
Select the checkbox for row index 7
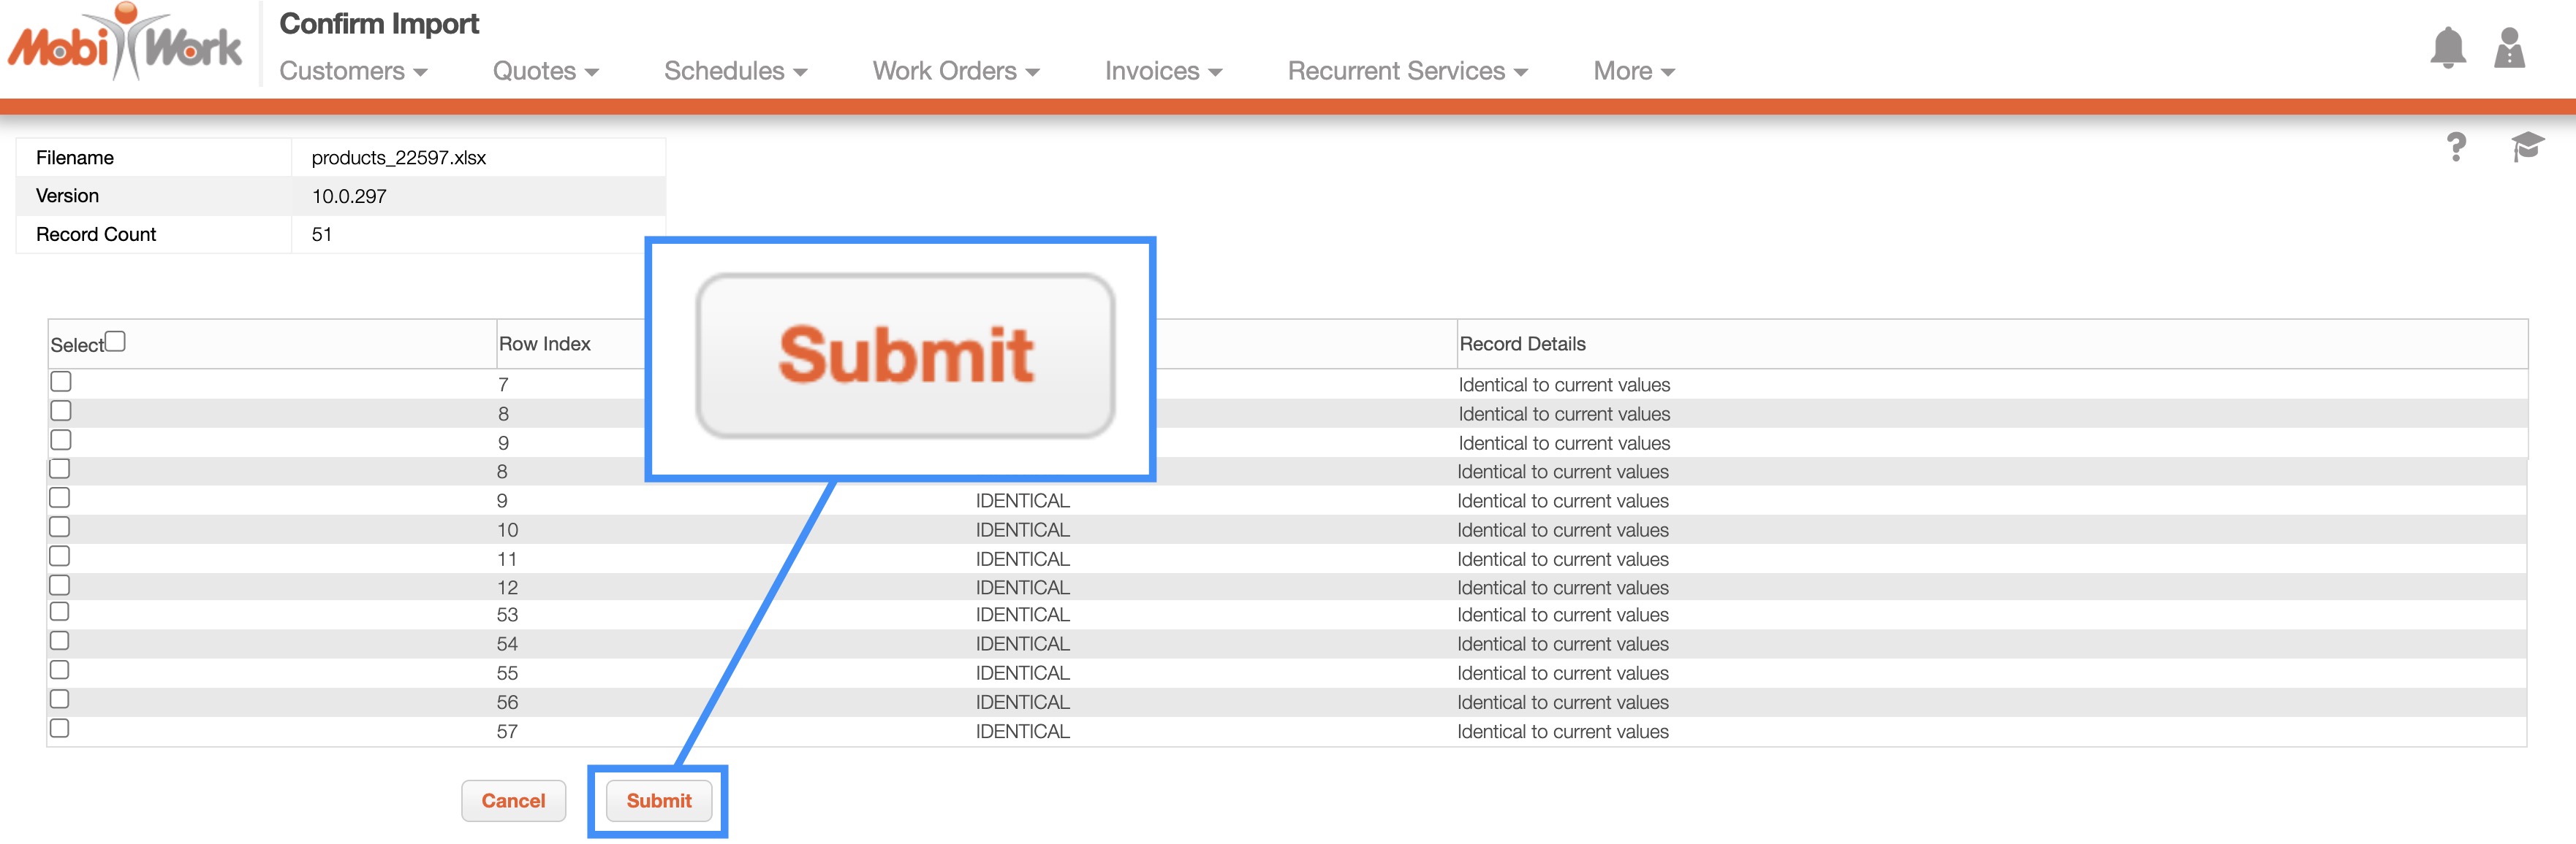click(61, 382)
